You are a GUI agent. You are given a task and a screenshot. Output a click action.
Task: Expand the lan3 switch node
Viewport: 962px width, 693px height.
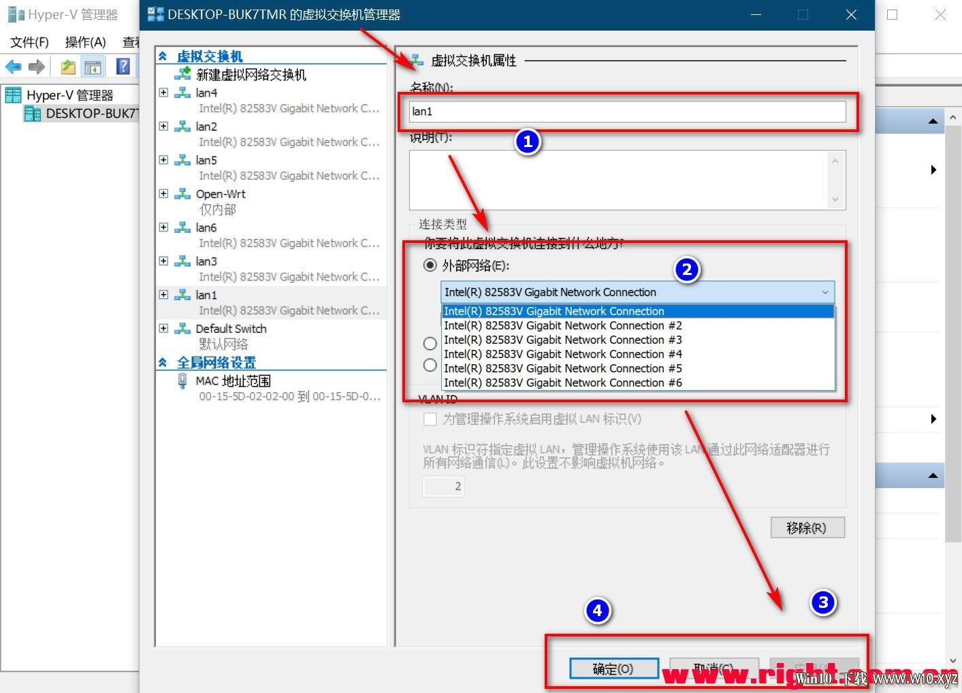163,261
